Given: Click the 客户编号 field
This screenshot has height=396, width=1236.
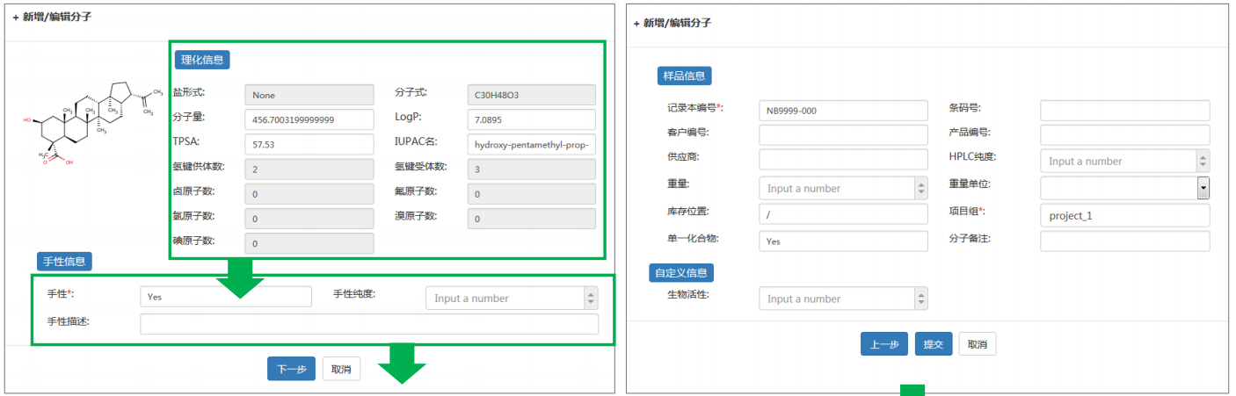Looking at the screenshot, I should pyautogui.click(x=843, y=135).
